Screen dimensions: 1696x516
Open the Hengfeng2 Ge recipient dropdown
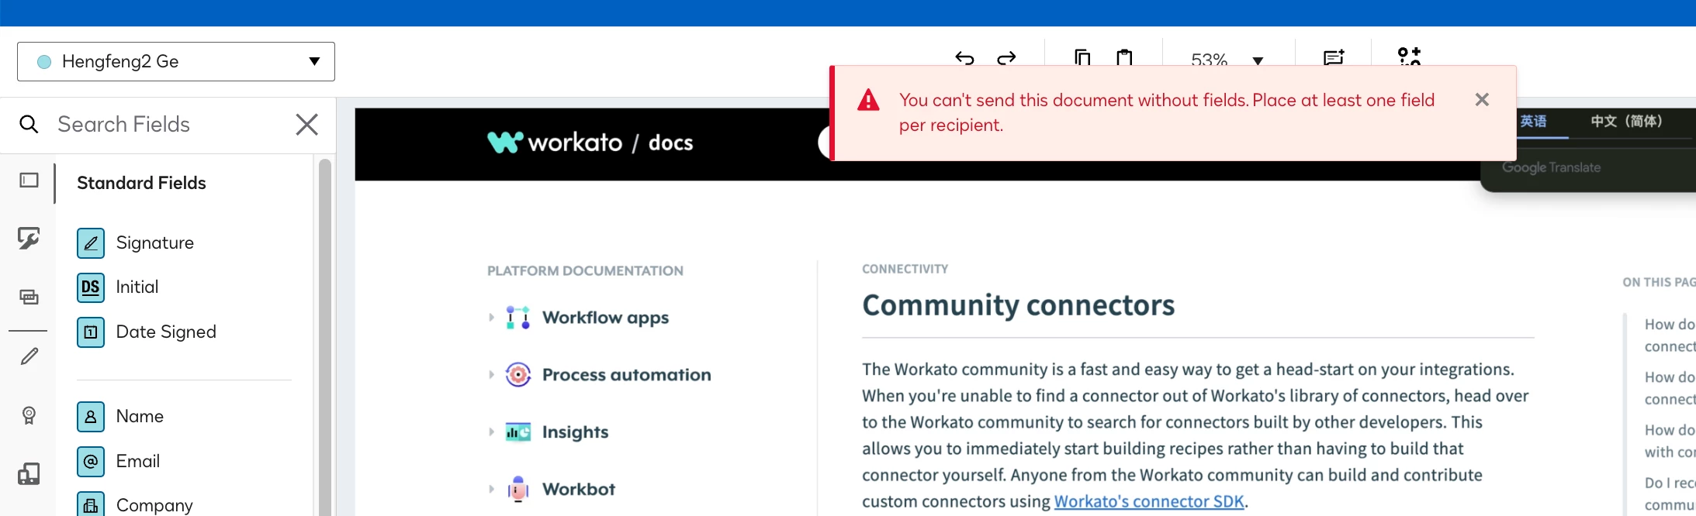(176, 61)
